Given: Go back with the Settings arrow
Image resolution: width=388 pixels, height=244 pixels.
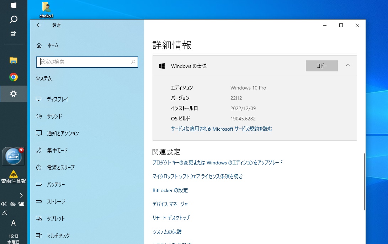Looking at the screenshot, I should (x=39, y=25).
